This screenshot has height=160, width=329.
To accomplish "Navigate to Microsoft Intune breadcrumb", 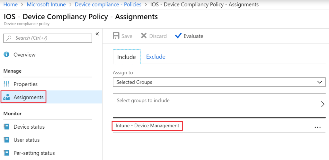I will (x=46, y=4).
